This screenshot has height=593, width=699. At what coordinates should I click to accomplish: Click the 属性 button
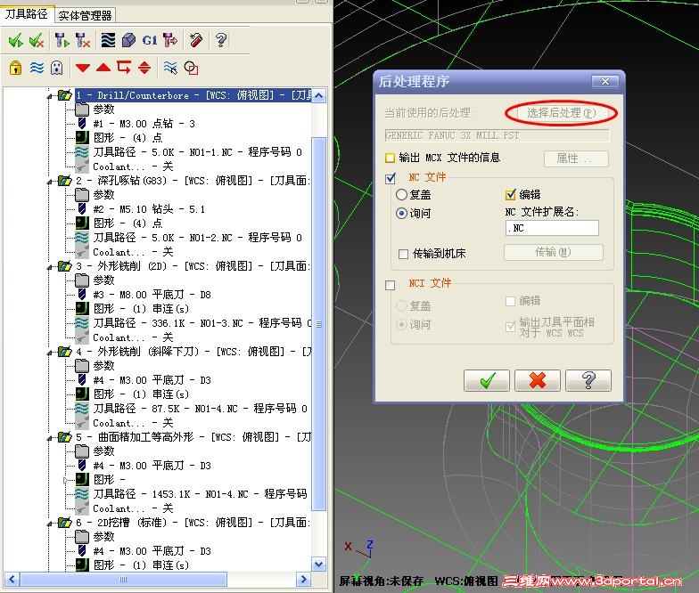click(x=576, y=158)
